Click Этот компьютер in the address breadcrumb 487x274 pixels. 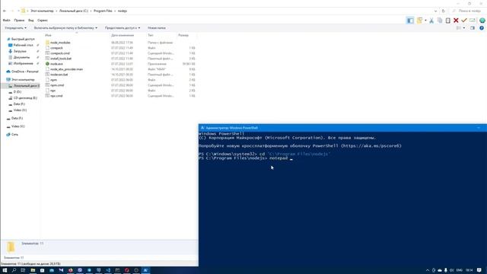pos(42,11)
